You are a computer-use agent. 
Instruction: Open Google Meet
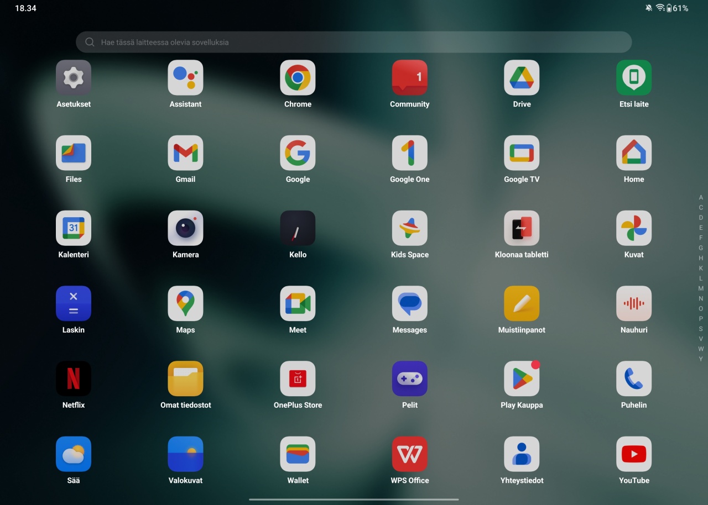click(298, 303)
